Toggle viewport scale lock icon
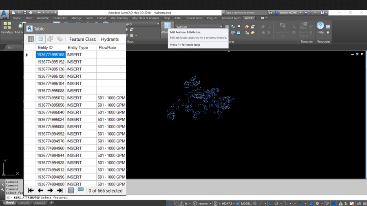 (x=238, y=204)
